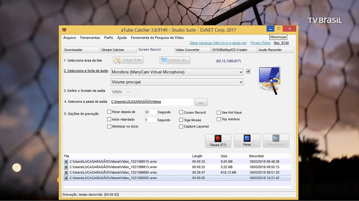Enable Use Hot Keys checkbox
Image resolution: width=359 pixels, height=201 pixels.
[x=219, y=113]
